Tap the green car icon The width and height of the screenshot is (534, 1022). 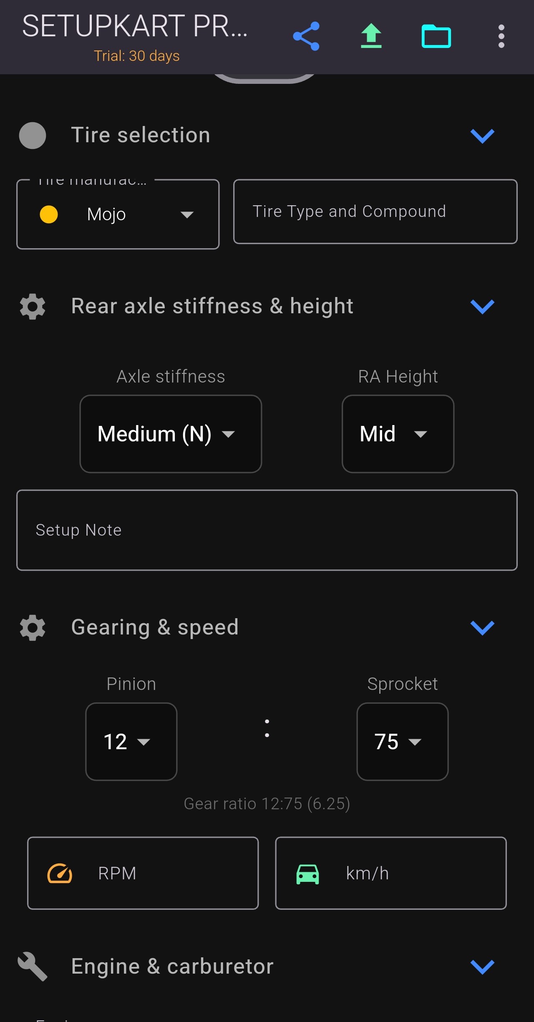click(x=307, y=874)
